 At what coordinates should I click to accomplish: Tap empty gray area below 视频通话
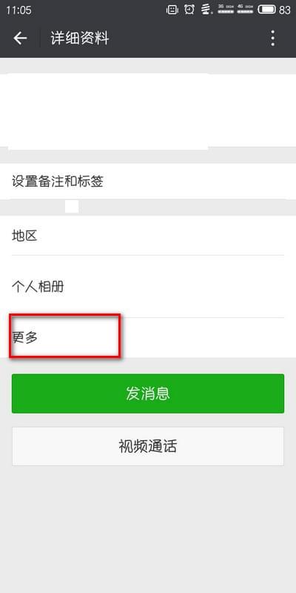148,529
